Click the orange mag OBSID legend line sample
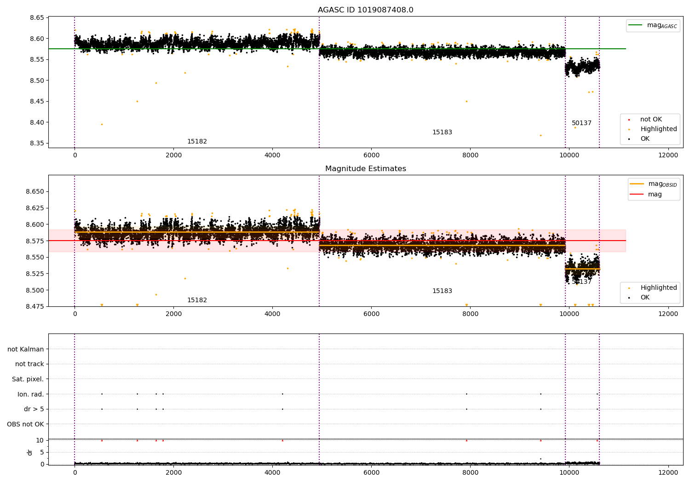690x483 pixels. pyautogui.click(x=637, y=184)
